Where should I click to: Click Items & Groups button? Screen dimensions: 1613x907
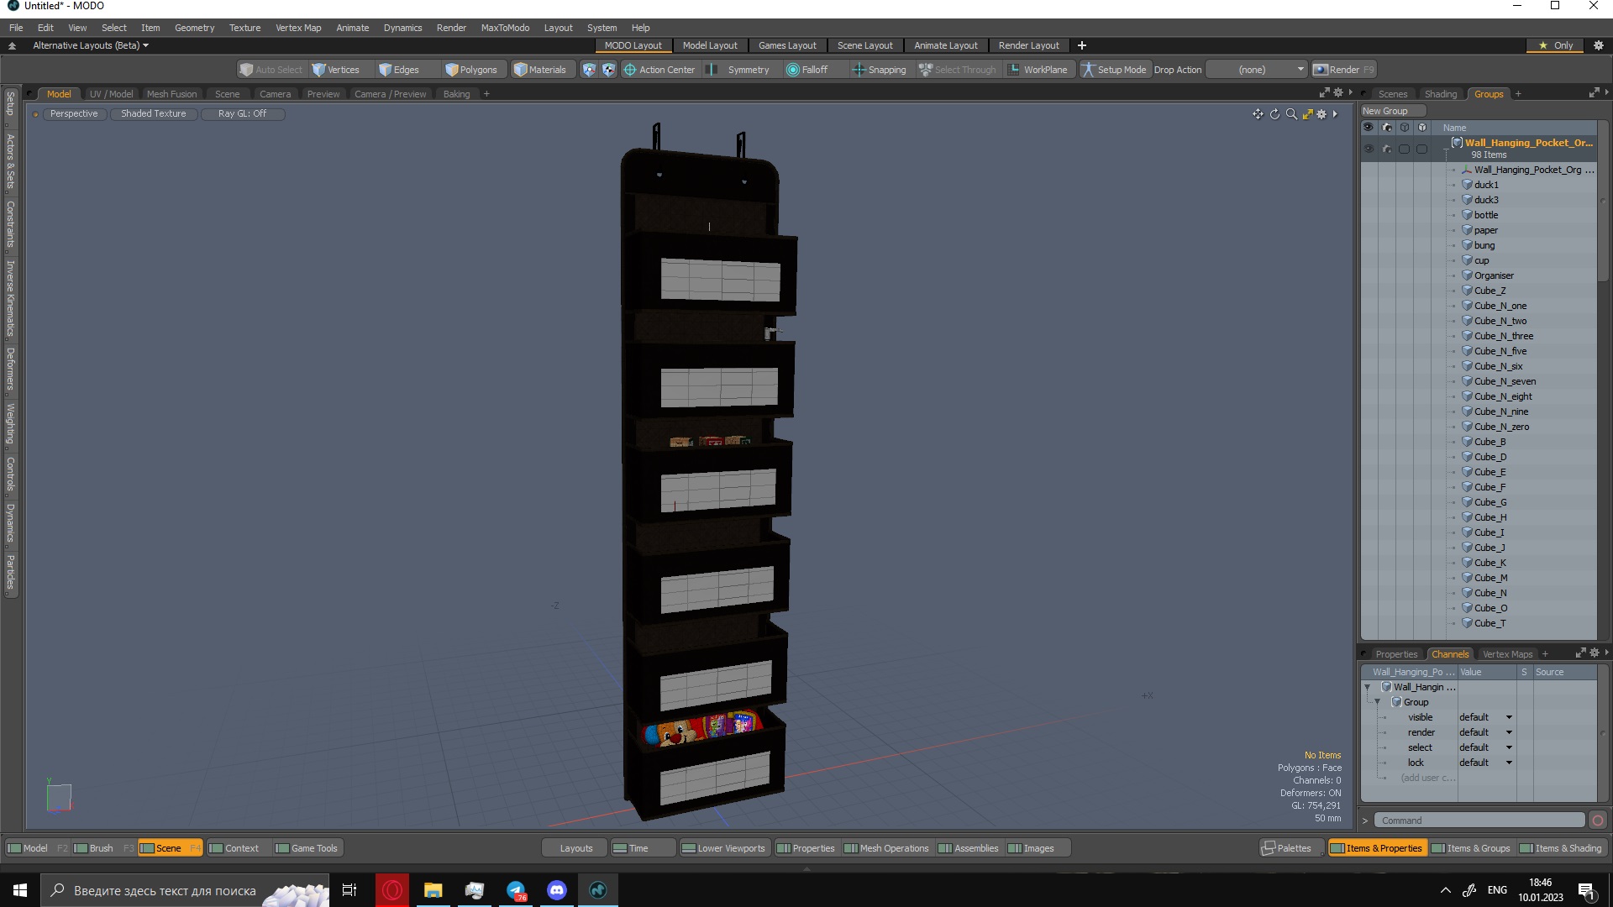pyautogui.click(x=1470, y=848)
